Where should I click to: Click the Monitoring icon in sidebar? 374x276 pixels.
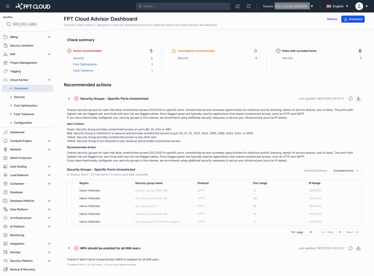tap(5, 235)
